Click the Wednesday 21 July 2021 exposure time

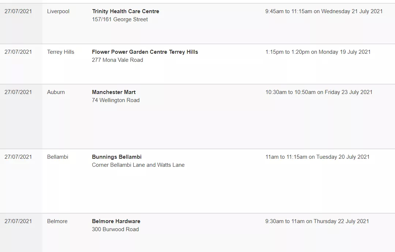pyautogui.click(x=324, y=11)
